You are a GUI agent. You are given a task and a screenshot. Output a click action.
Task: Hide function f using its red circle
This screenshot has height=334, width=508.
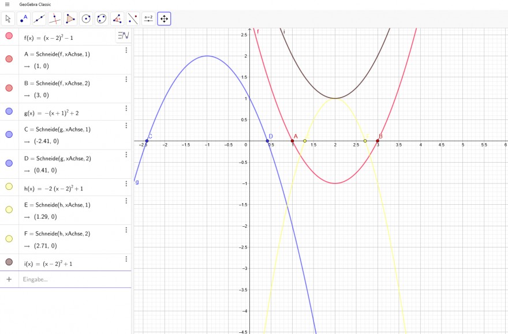click(x=9, y=36)
